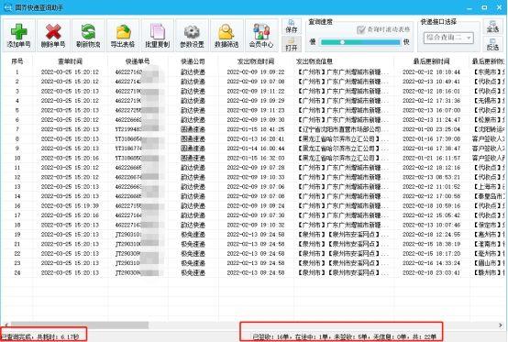Expand the 快递接口选择 dropdown
The width and height of the screenshot is (508, 342).
(448, 38)
